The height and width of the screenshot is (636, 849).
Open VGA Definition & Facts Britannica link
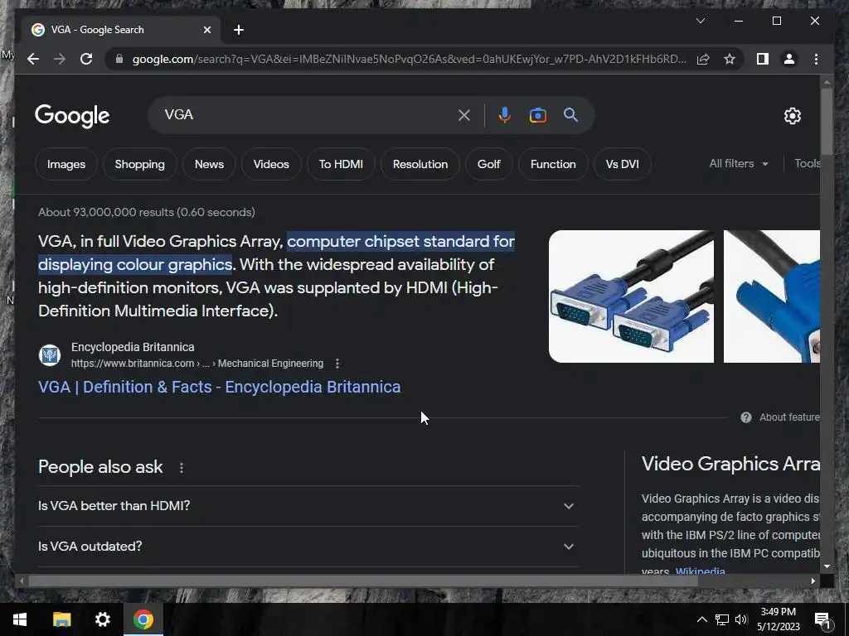click(x=219, y=387)
